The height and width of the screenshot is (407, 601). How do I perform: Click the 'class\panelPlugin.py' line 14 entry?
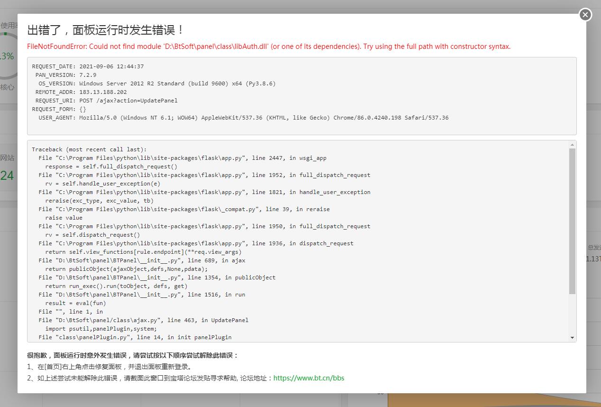[135, 337]
